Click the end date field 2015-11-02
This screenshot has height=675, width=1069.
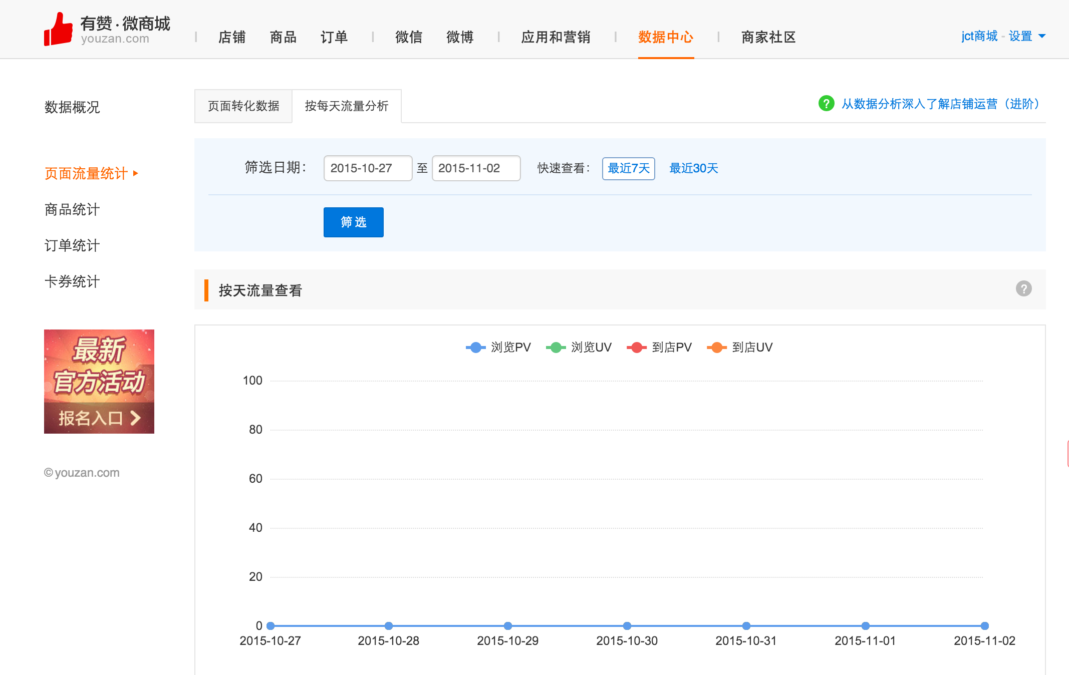pos(476,168)
